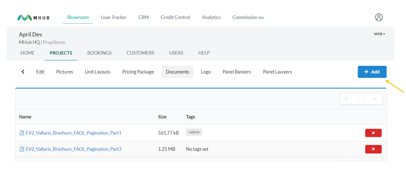Open the Logo sub-tab
The image size is (406, 169).
pos(206,72)
